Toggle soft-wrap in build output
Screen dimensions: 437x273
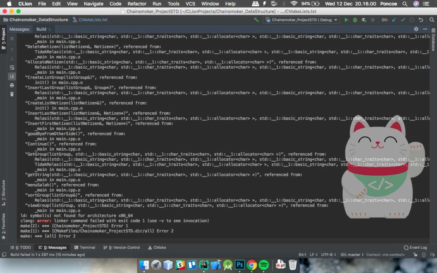tap(12, 68)
